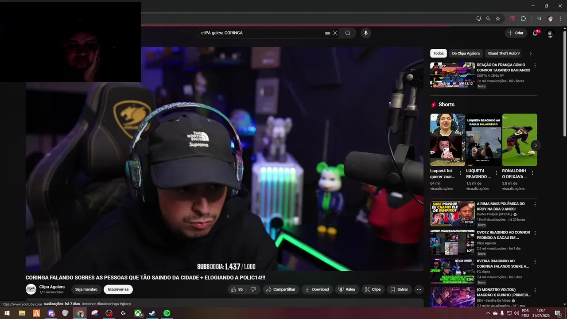Click the #loudcoringa hashtag
567x319 pixels.
(108, 304)
